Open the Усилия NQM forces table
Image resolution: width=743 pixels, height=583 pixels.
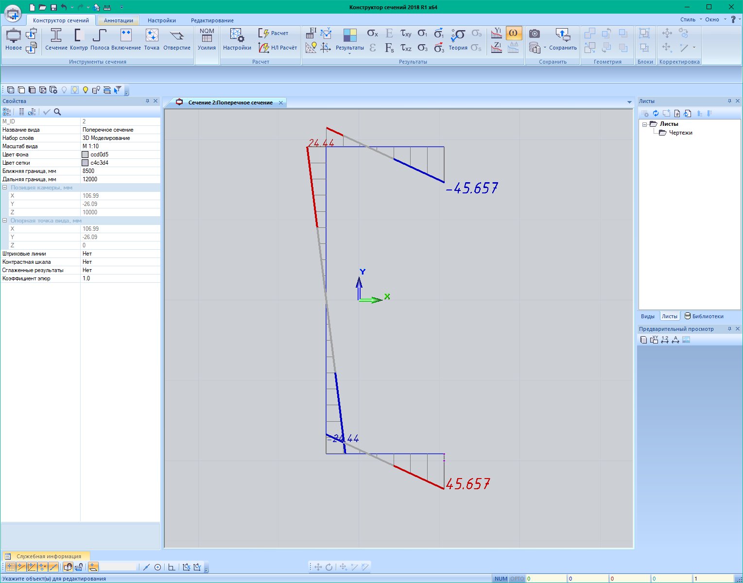coord(207,39)
